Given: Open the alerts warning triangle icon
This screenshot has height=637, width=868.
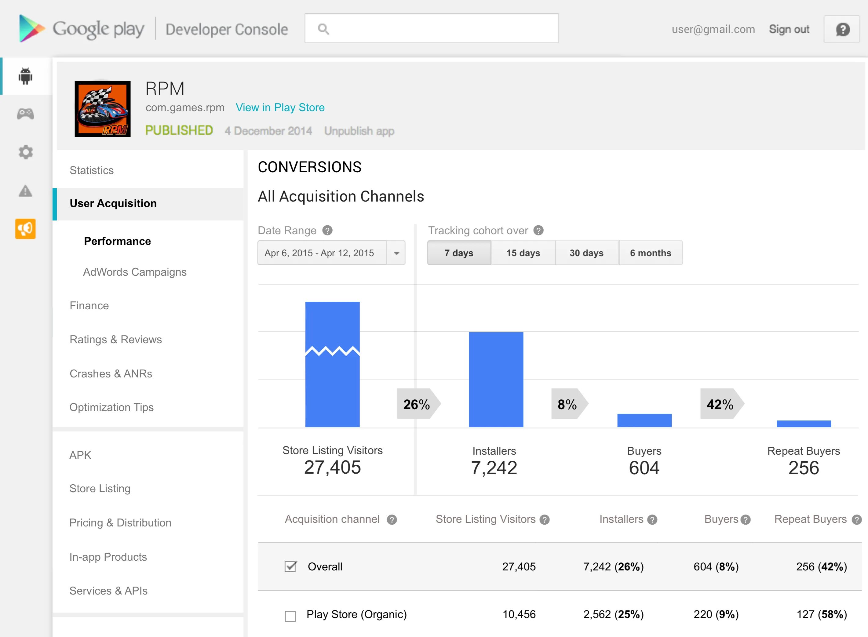Looking at the screenshot, I should coord(25,191).
